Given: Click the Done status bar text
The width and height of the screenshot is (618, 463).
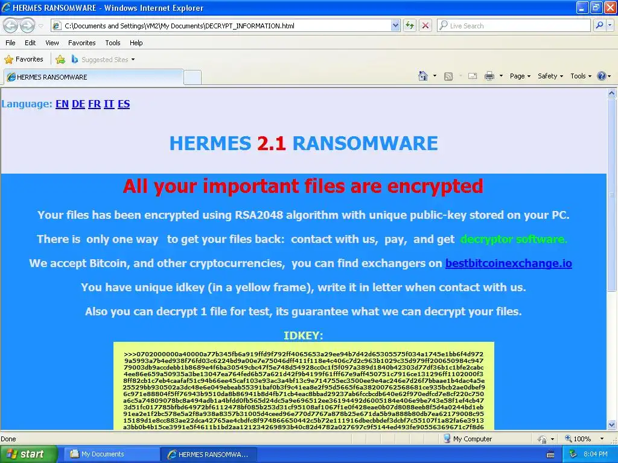Looking at the screenshot, I should 8,439.
